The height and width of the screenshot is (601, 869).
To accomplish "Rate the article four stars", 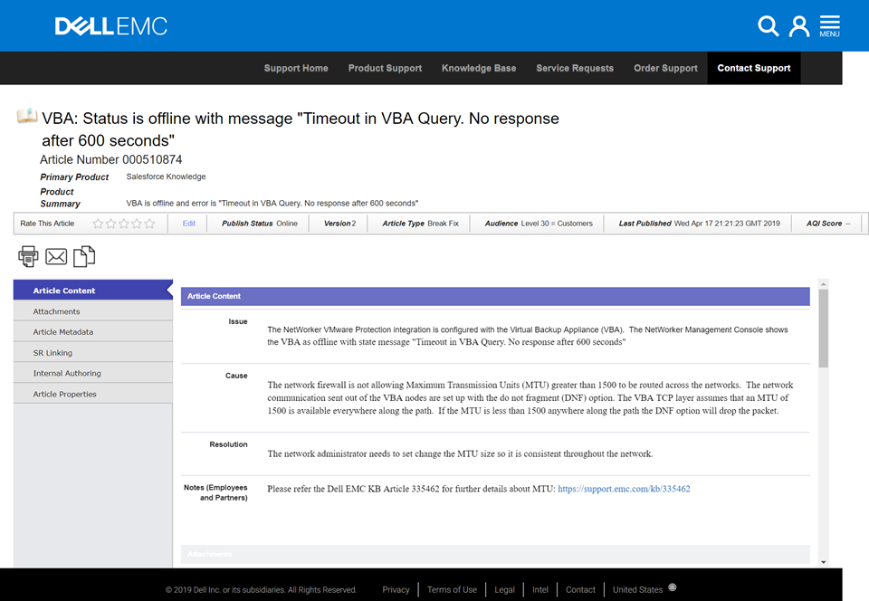I will click(137, 224).
